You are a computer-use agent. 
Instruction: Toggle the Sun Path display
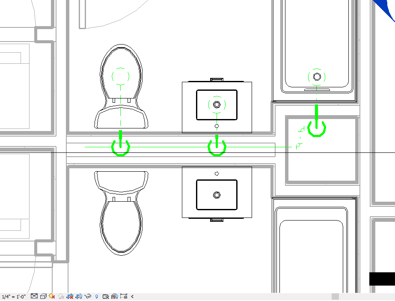(x=52, y=295)
